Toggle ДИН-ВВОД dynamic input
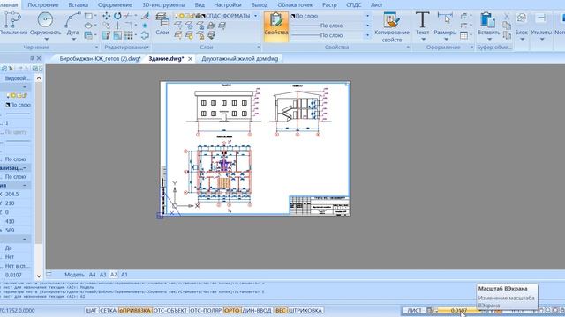 pyautogui.click(x=257, y=311)
